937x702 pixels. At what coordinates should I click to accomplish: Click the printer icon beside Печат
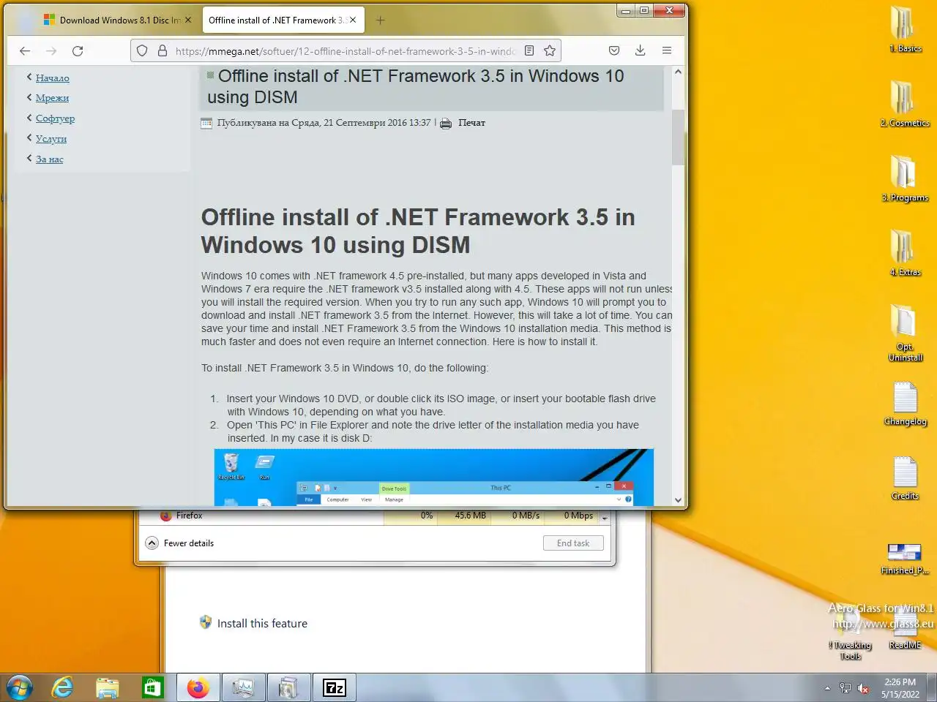pos(446,124)
